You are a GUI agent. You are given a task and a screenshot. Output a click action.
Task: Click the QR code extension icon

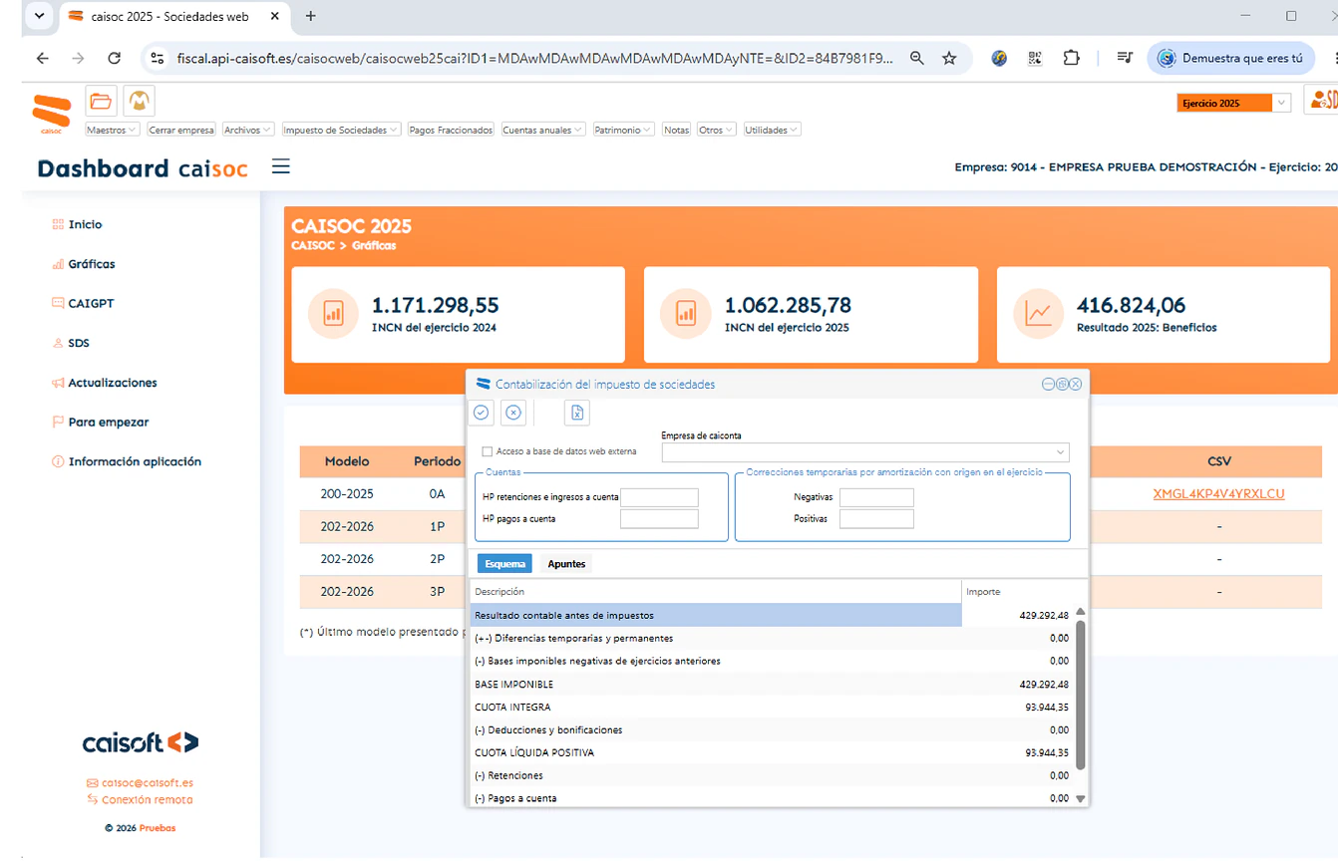point(1035,59)
